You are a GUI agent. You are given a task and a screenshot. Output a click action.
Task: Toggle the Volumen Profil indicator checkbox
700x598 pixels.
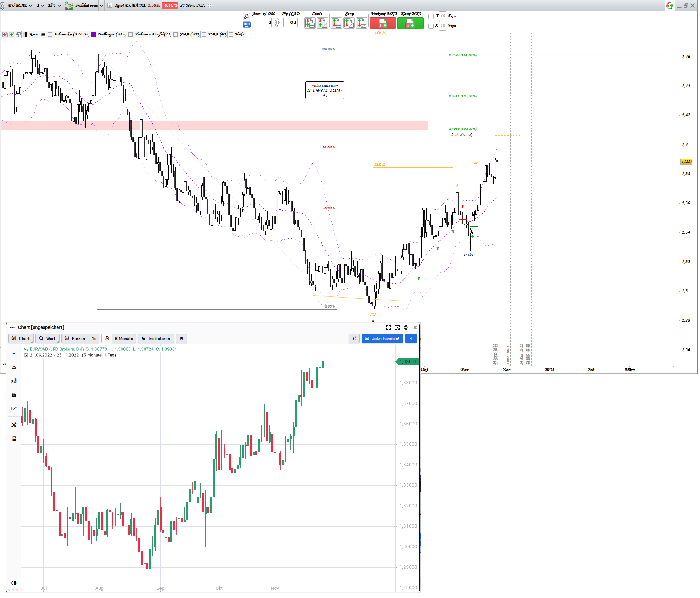pos(130,34)
